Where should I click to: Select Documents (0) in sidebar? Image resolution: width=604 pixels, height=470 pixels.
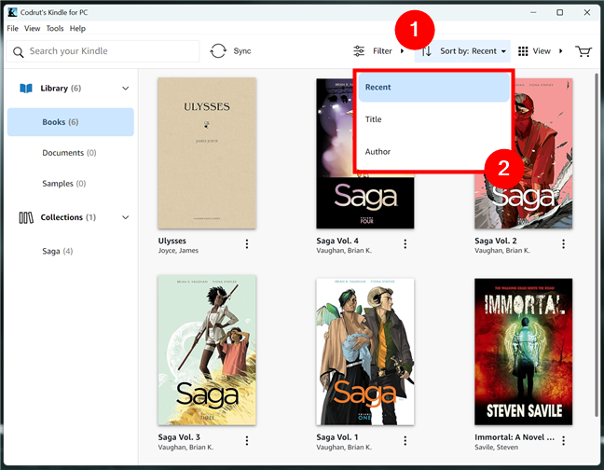tap(69, 153)
